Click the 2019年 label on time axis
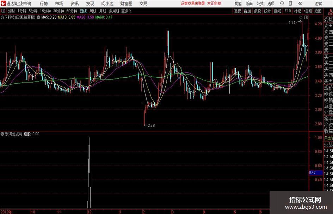Screen dimensions: 333x214 6,212
